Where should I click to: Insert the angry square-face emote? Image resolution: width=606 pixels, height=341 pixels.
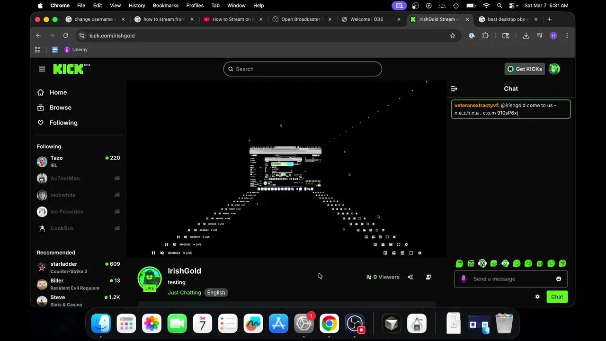(471, 263)
